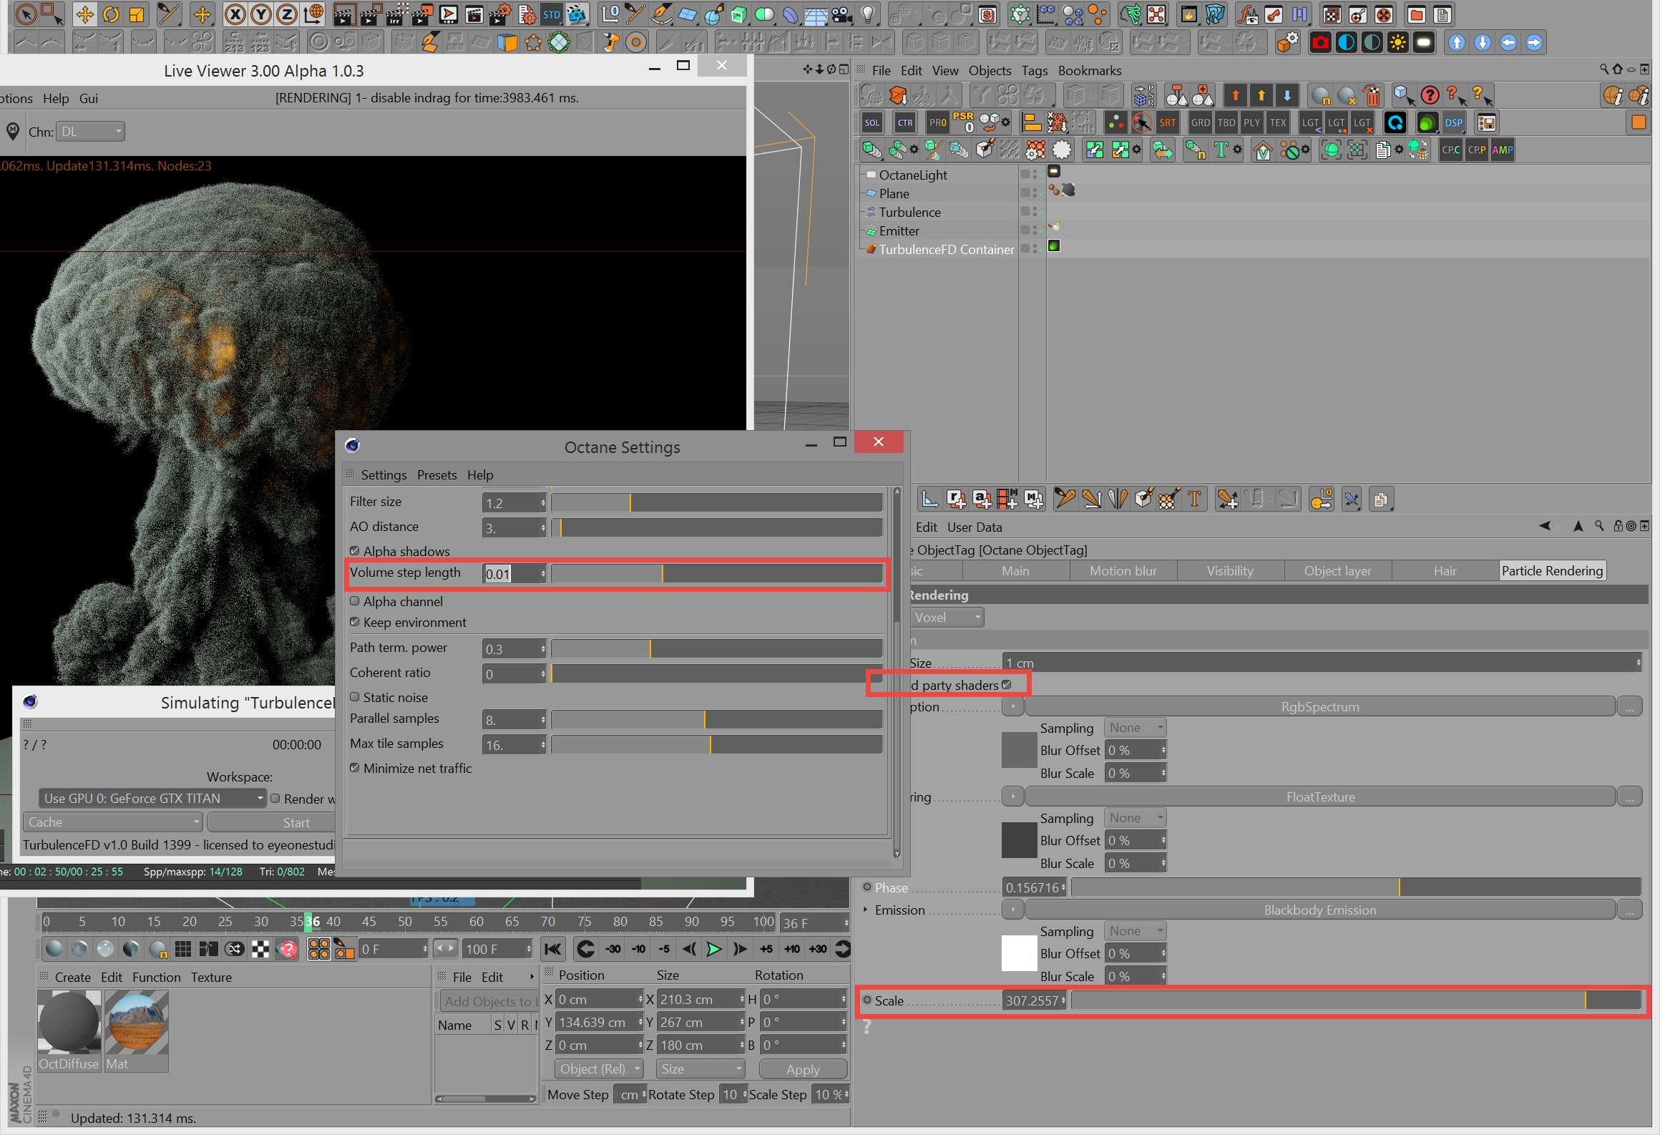
Task: Select the Move tool icon
Action: (84, 14)
